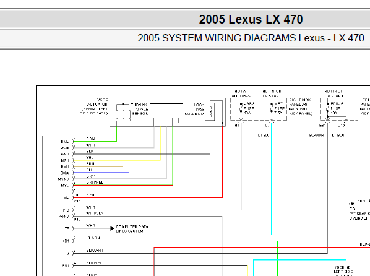Click connector label 'H1' below VGRS fuse
370x276 pixels.
pyautogui.click(x=237, y=126)
